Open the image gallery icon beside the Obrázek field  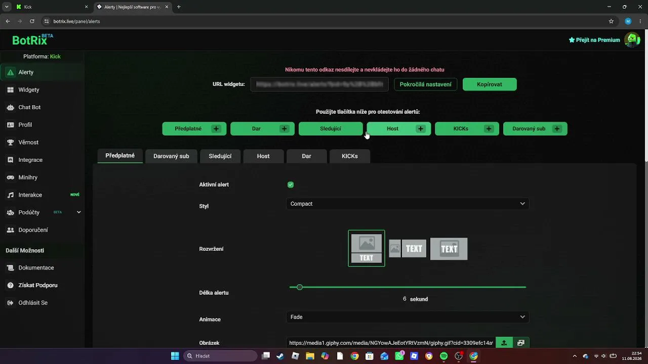pos(521,343)
